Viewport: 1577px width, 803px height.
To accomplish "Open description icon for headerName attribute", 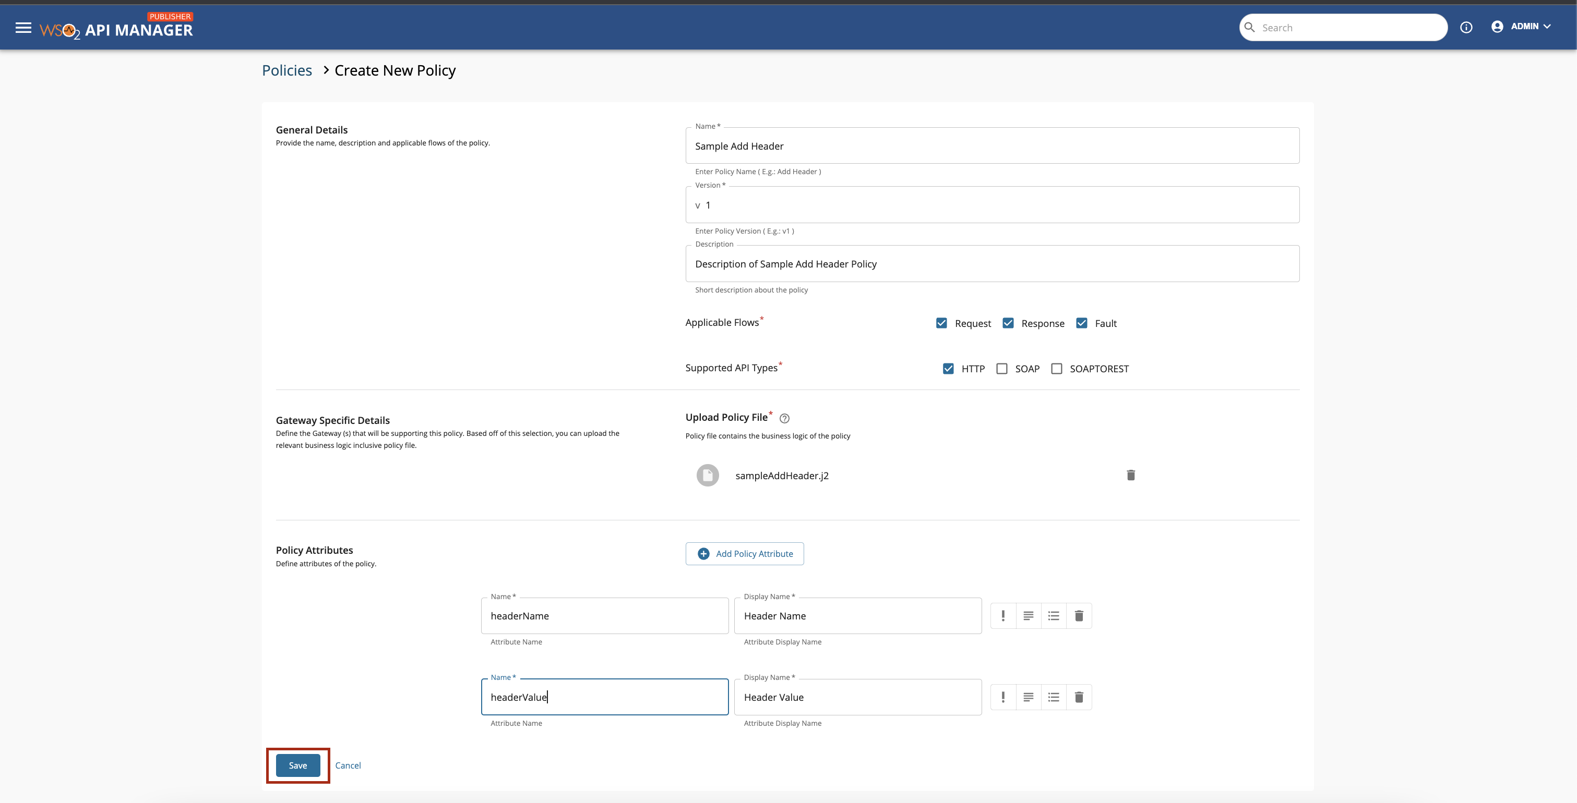I will (1028, 616).
